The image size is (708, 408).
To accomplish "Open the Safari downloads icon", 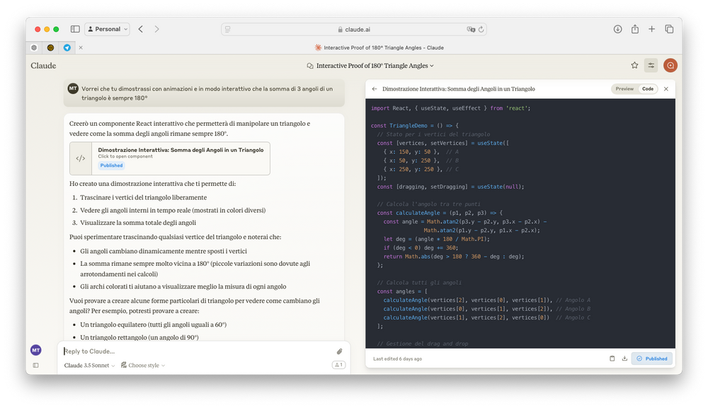I will (617, 29).
